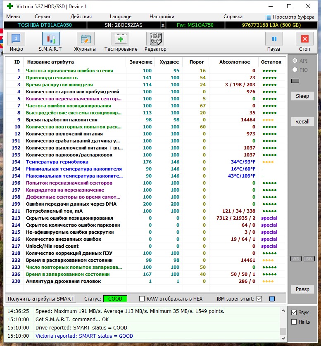
Task: Open the Тестирование testing icon
Action: (x=121, y=39)
